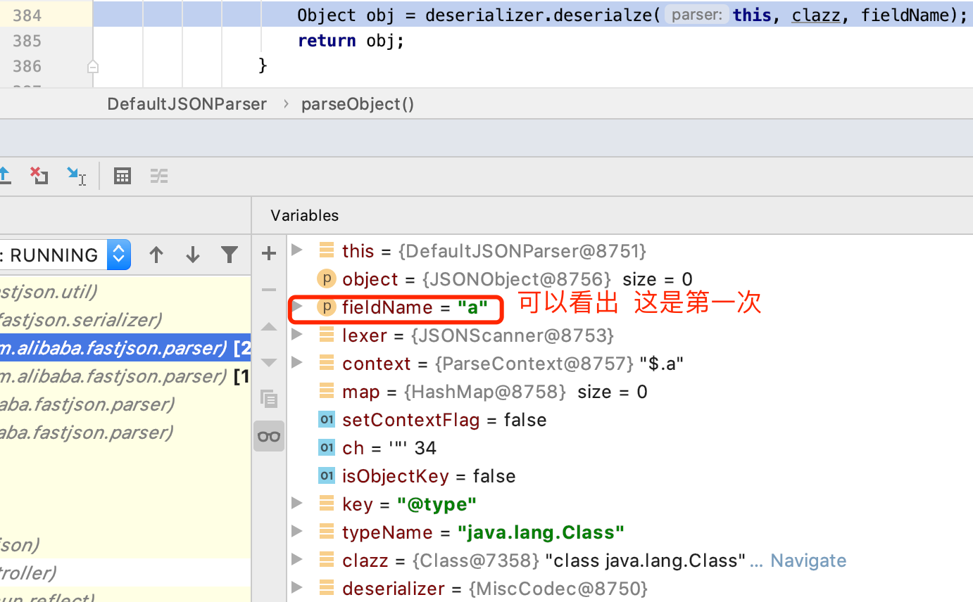Add a new watch with the plus icon

(x=268, y=253)
